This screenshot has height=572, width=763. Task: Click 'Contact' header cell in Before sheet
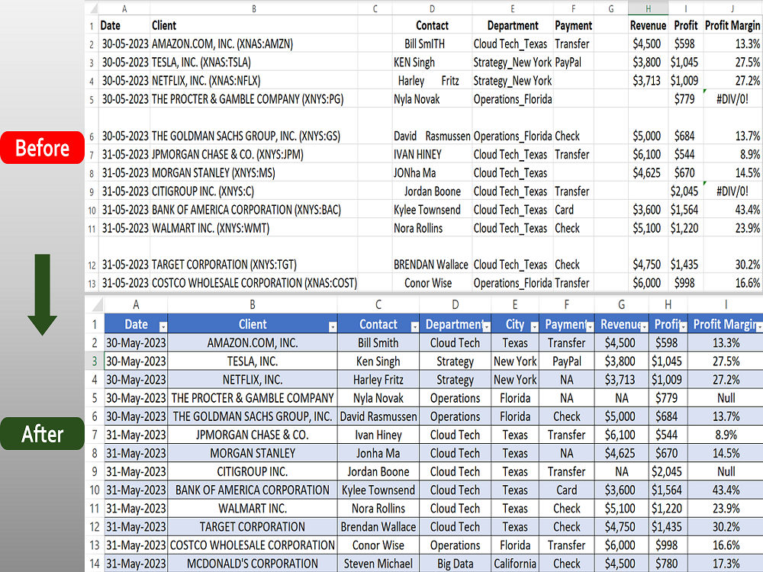tap(432, 25)
